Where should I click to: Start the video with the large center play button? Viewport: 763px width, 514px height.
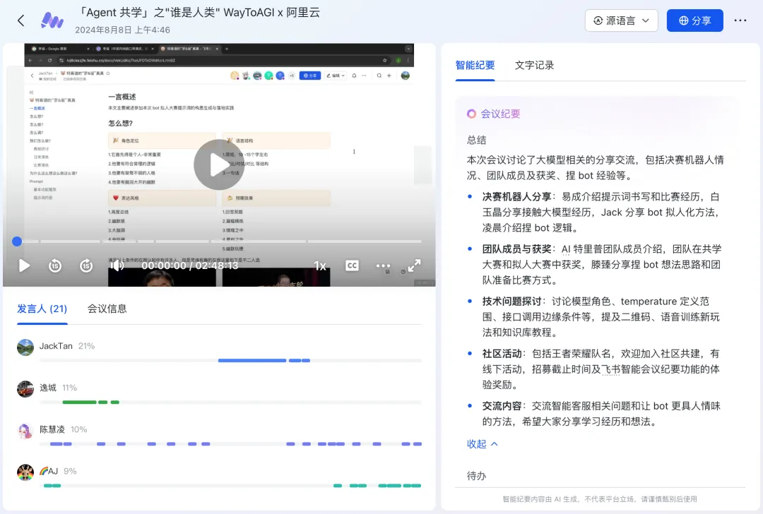coord(218,165)
